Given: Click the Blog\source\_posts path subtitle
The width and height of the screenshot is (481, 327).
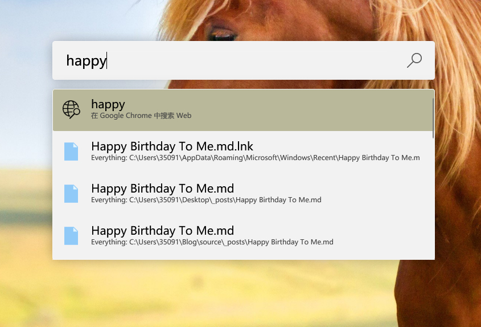Looking at the screenshot, I should click(212, 242).
